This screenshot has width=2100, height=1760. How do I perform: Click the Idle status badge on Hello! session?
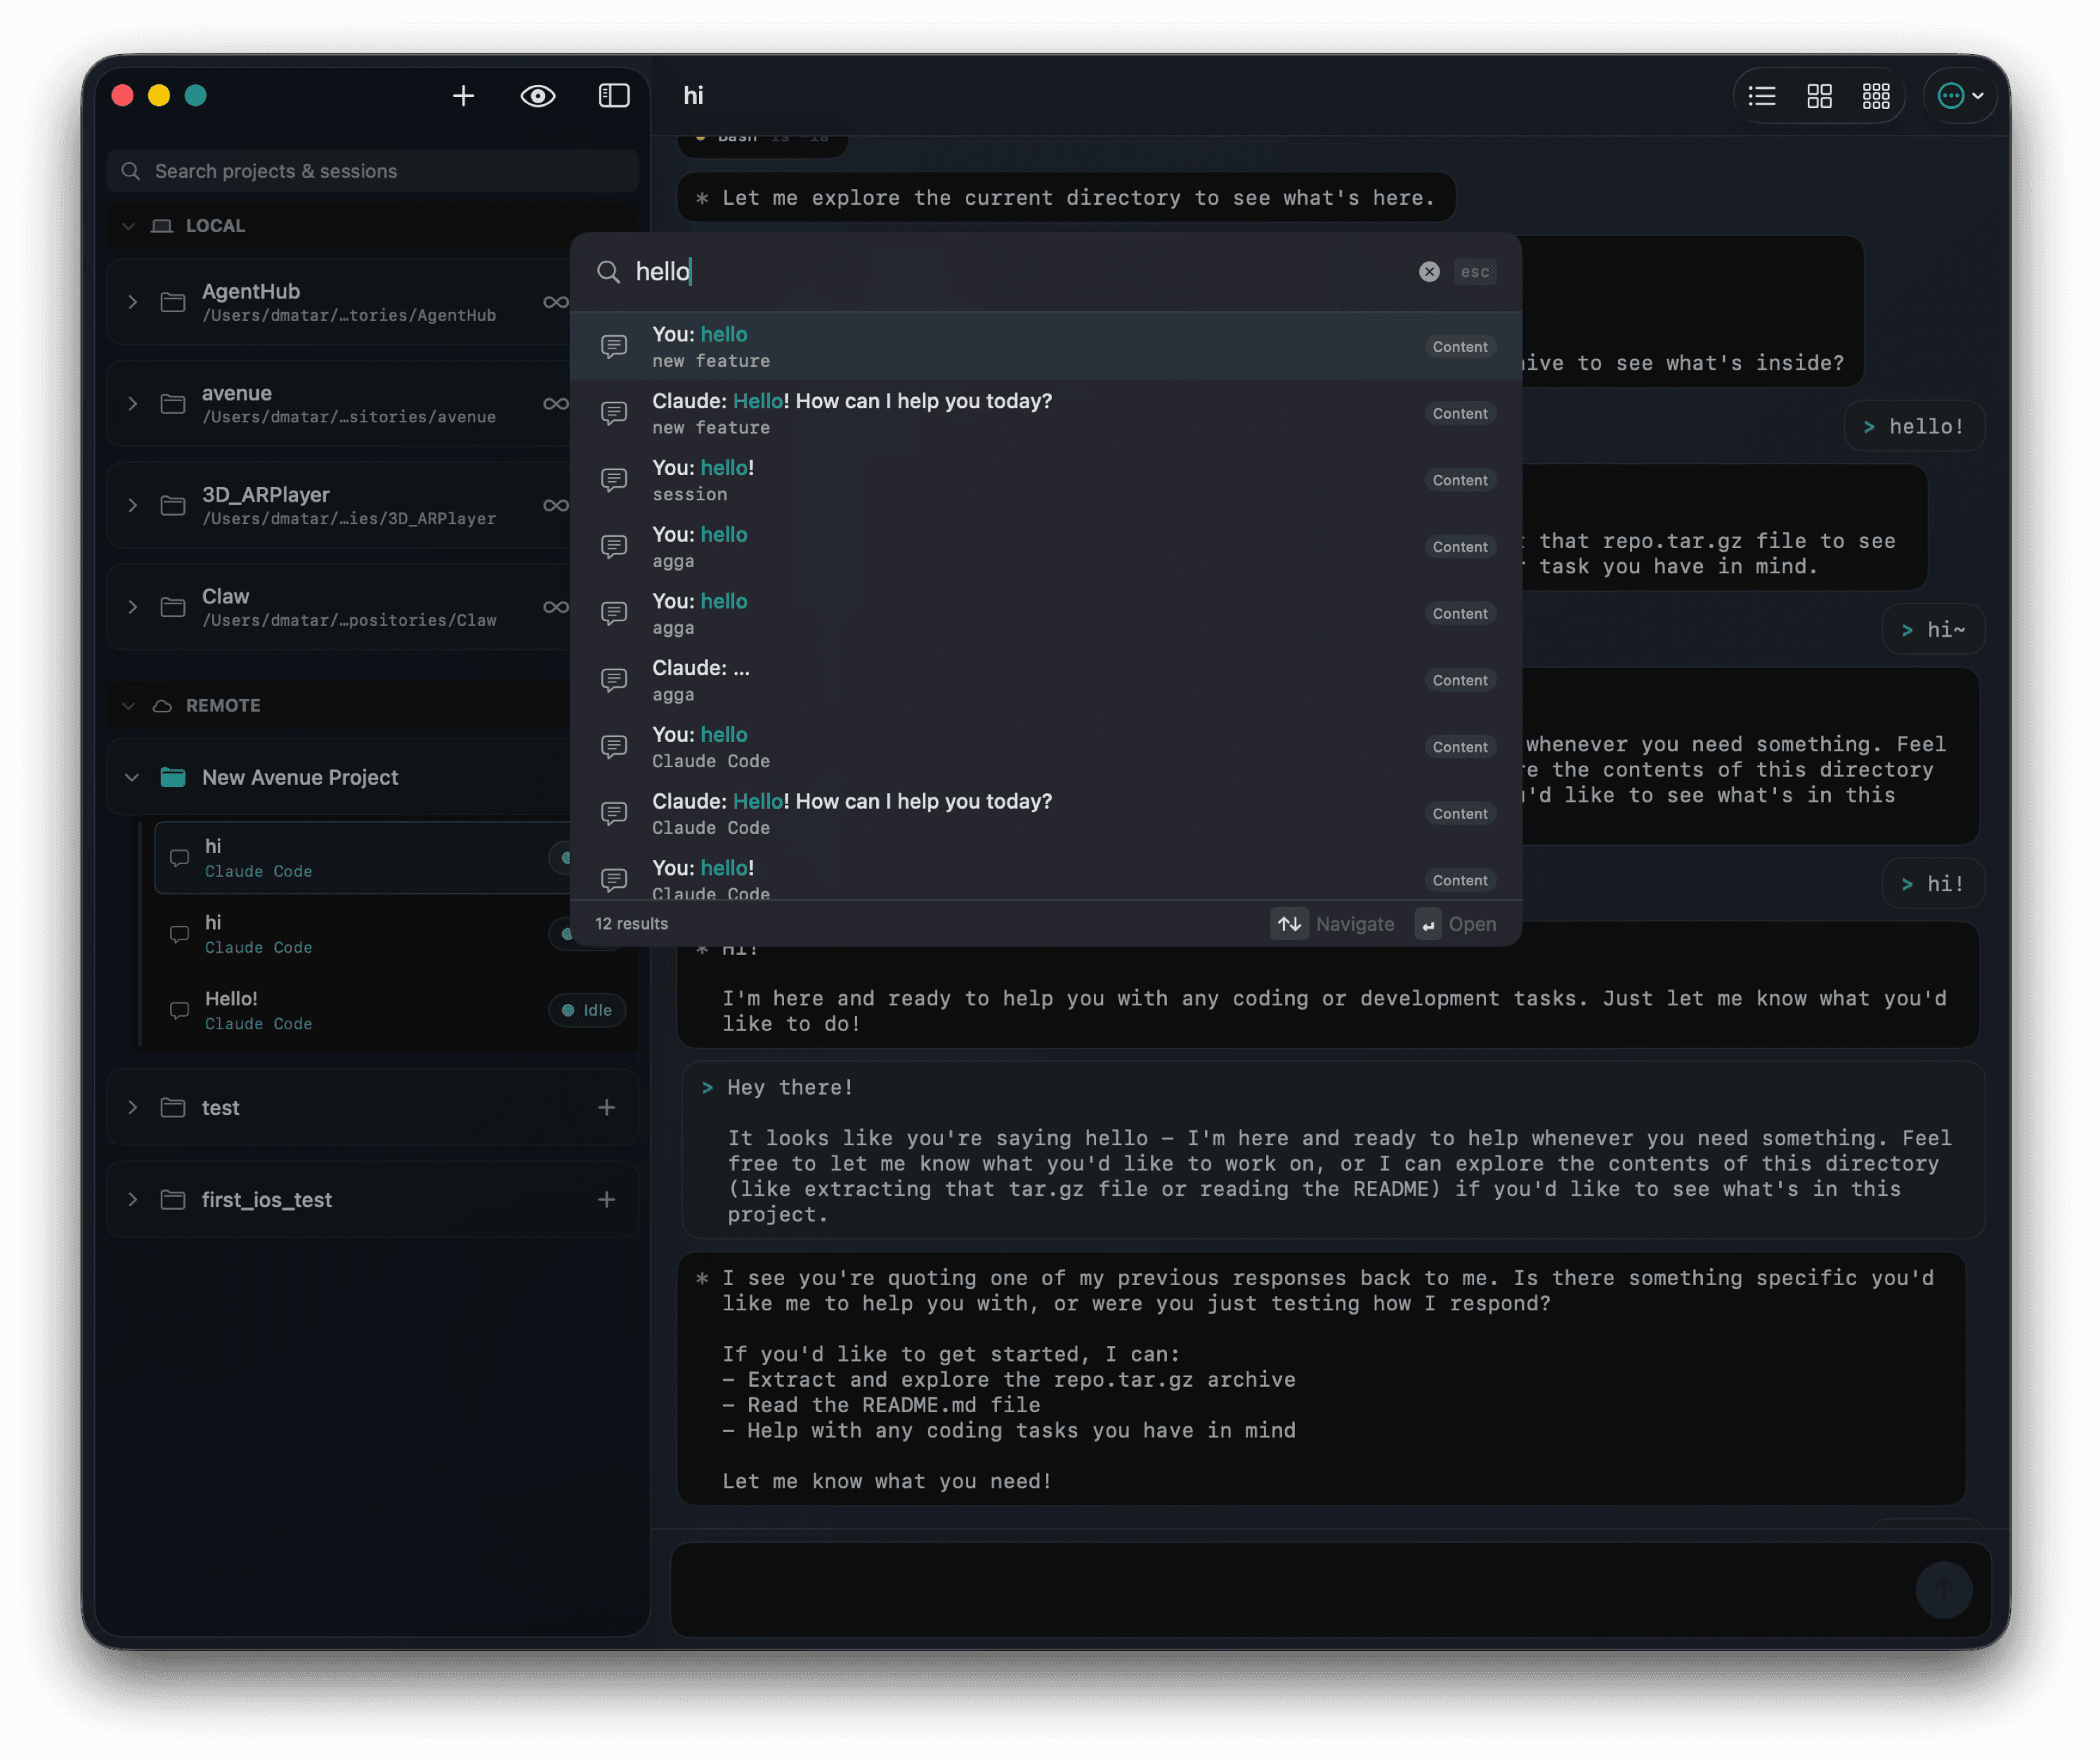click(587, 1010)
